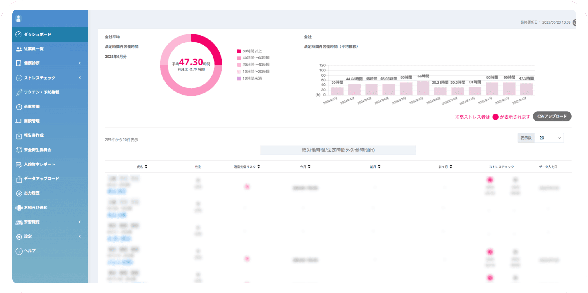Click the ダッシュボード gauge icon
588x293 pixels.
click(x=19, y=34)
